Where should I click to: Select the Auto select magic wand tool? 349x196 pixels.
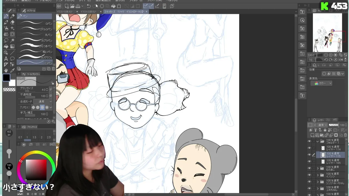tap(12, 40)
